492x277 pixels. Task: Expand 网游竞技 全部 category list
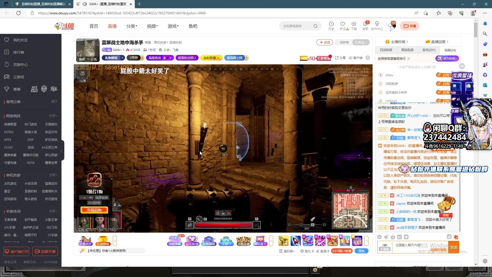click(53, 116)
